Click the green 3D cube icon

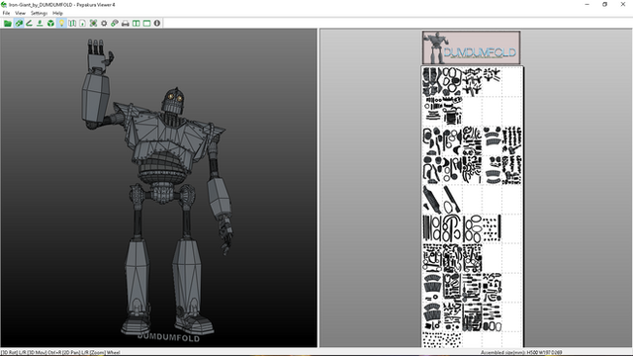pos(50,24)
